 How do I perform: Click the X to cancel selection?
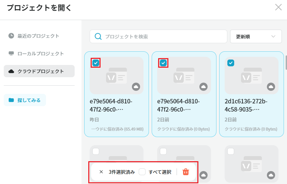click(101, 172)
